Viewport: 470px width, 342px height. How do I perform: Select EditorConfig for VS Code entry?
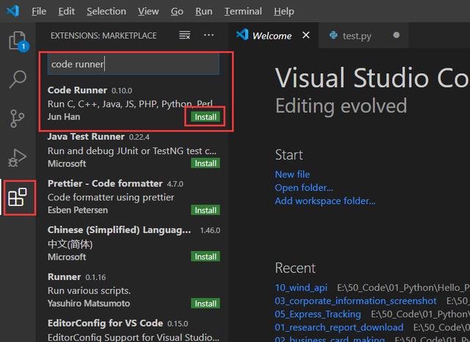(x=105, y=324)
